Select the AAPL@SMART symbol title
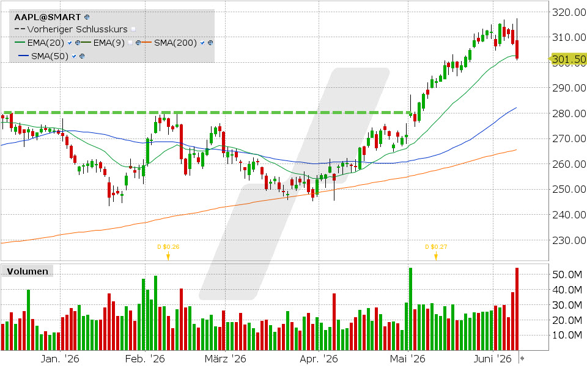 48,17
